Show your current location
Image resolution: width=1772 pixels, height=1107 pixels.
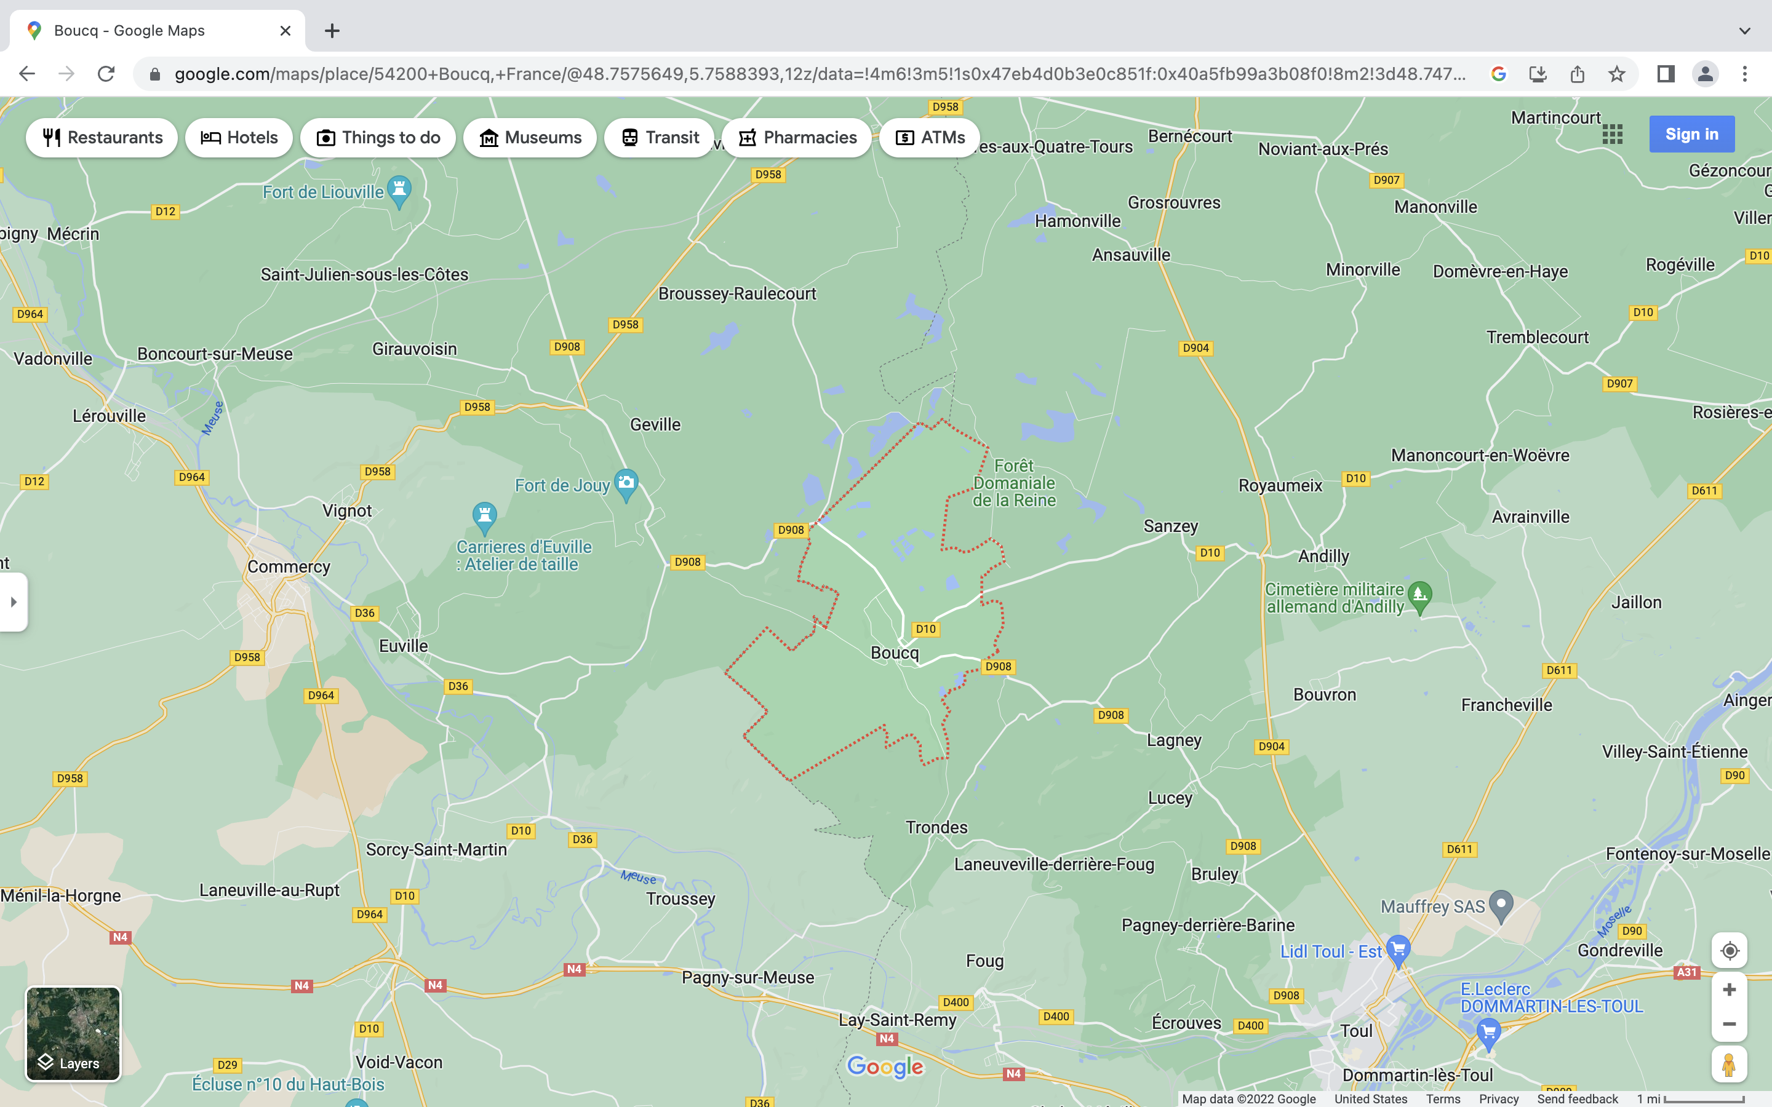click(x=1730, y=950)
